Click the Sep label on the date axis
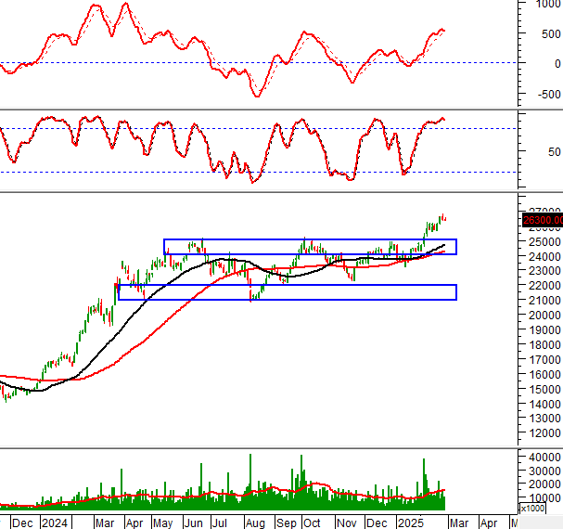Screen dimensions: 563x529 click(x=284, y=523)
